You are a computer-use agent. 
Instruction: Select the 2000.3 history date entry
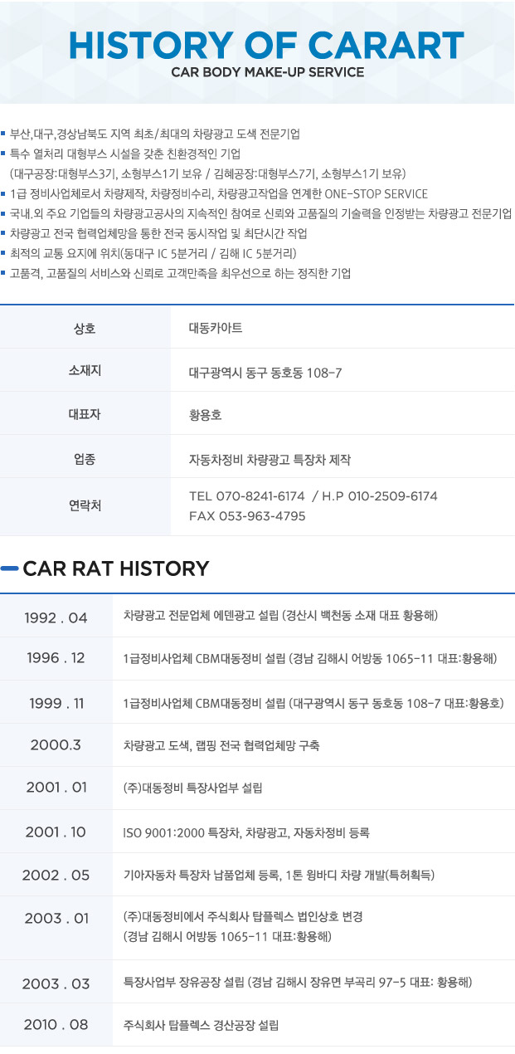(x=56, y=744)
